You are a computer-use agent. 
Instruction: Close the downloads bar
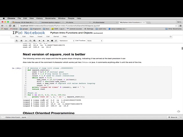[181, 117]
